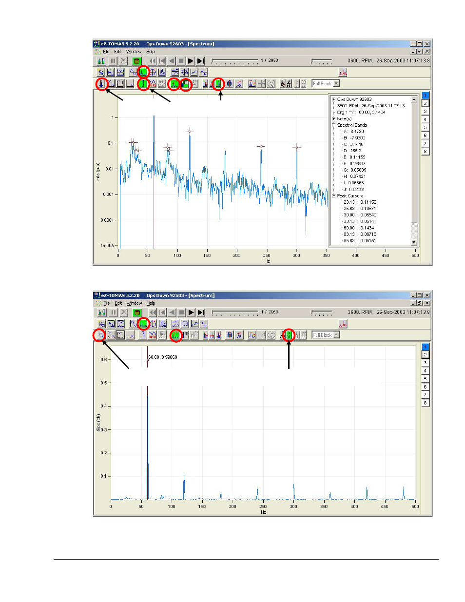465x602 pixels.
Task: Click padlock icon in top window toolbar
Action: pyautogui.click(x=229, y=84)
